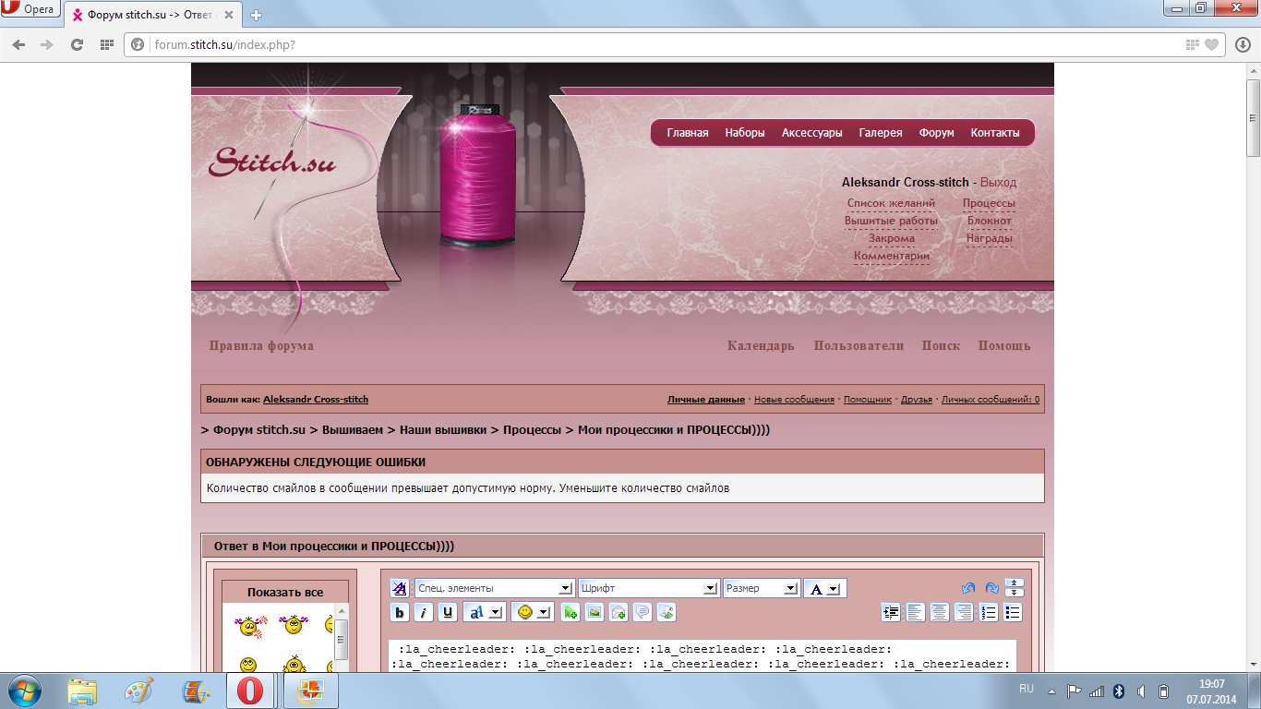The image size is (1261, 709).
Task: Insert a quote using the speech bubble icon
Action: point(643,612)
